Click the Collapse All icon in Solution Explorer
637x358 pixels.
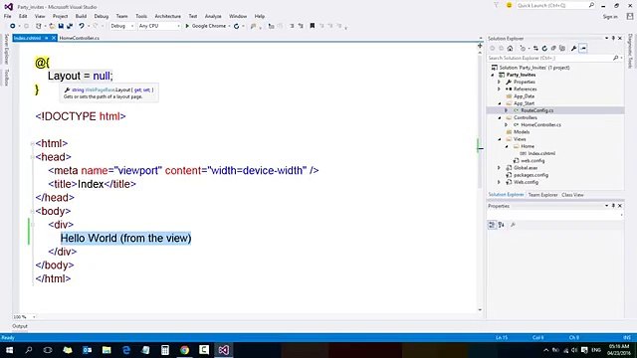pos(553,49)
